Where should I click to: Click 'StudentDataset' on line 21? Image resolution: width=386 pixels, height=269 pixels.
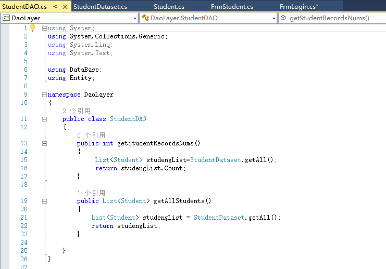click(x=219, y=218)
